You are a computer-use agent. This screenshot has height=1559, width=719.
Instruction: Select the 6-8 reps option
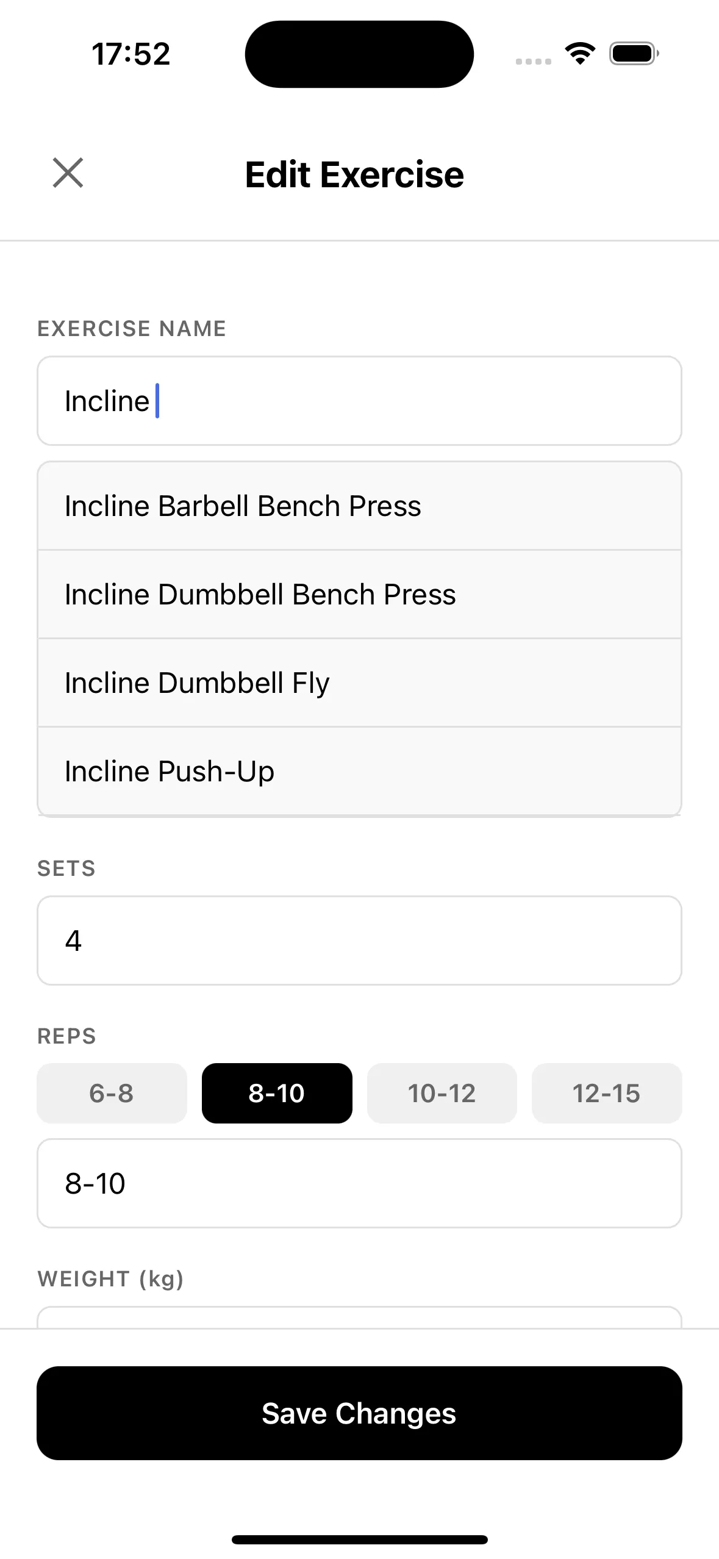click(x=112, y=1093)
